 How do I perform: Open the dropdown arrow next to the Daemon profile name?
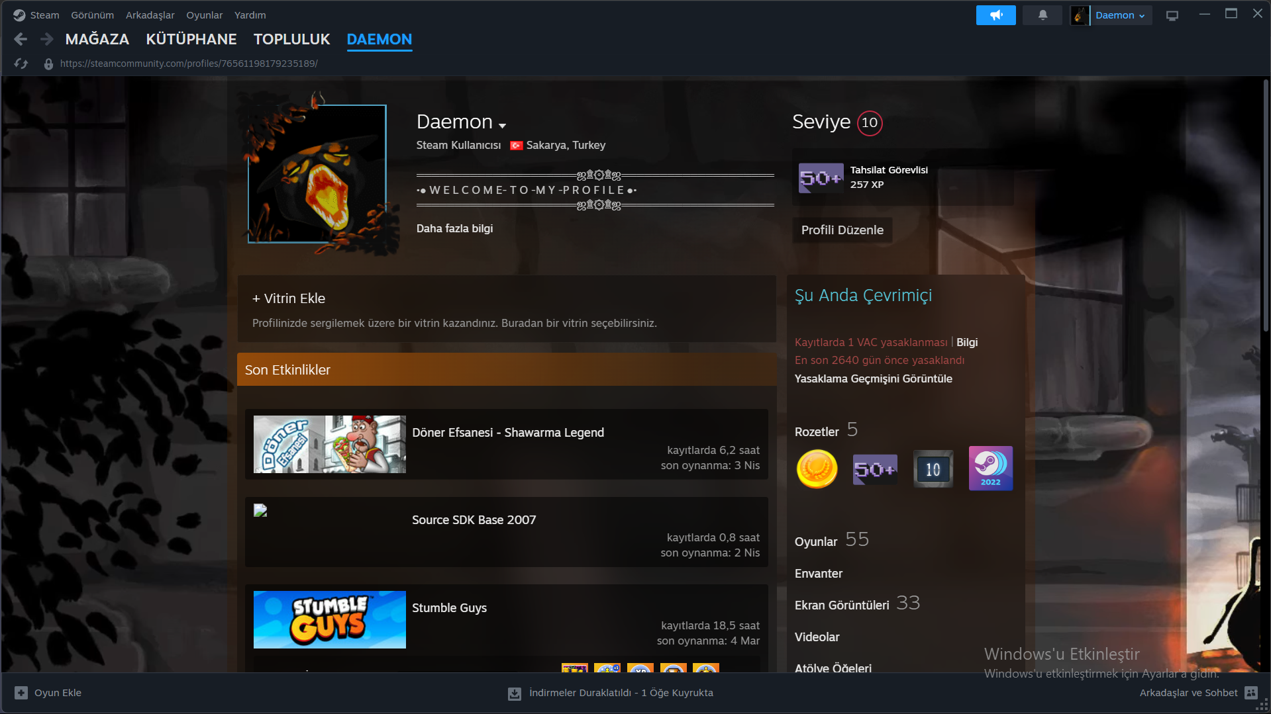(x=503, y=126)
